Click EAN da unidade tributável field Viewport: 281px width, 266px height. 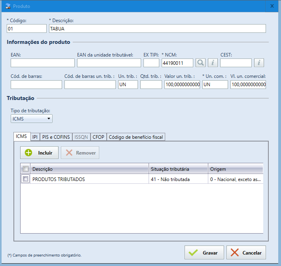click(109, 63)
